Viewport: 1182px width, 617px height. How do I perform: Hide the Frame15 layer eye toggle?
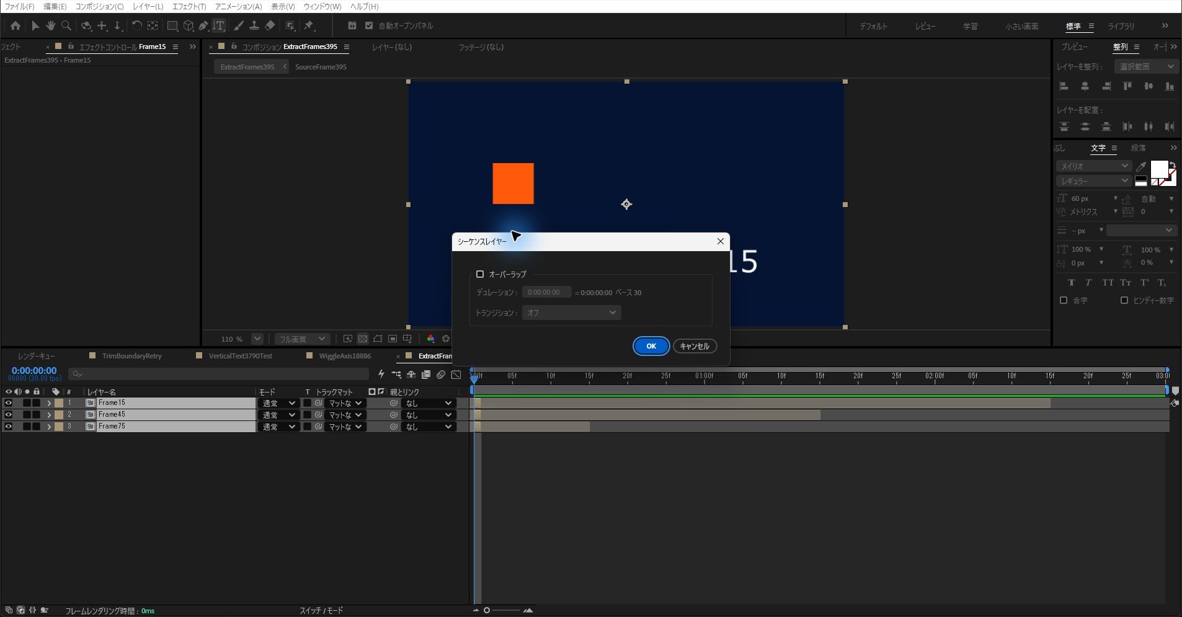coord(8,403)
